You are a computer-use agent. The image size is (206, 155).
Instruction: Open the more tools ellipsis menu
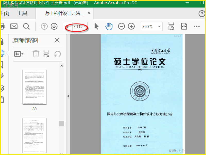[x=197, y=26]
